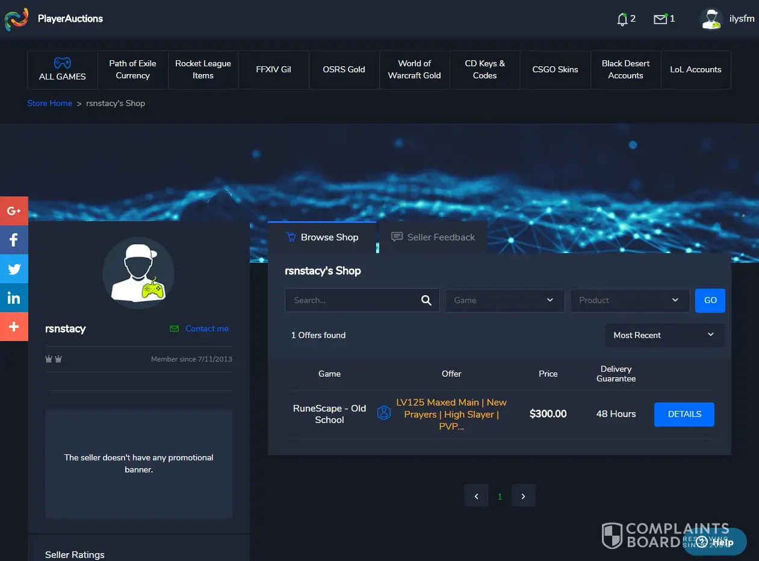Click the shop search input field
The width and height of the screenshot is (759, 561).
tap(352, 301)
